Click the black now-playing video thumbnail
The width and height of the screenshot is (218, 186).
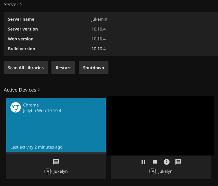pyautogui.click(x=161, y=126)
